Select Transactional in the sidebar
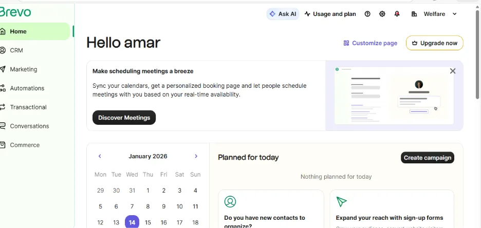Image resolution: width=481 pixels, height=228 pixels. point(28,107)
